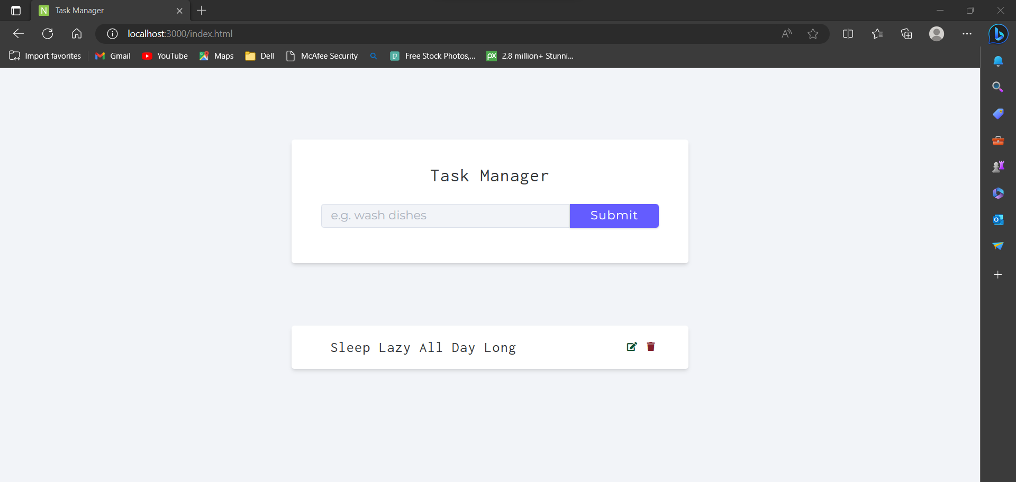Select the address bar URL
The image size is (1016, 482).
pyautogui.click(x=180, y=34)
